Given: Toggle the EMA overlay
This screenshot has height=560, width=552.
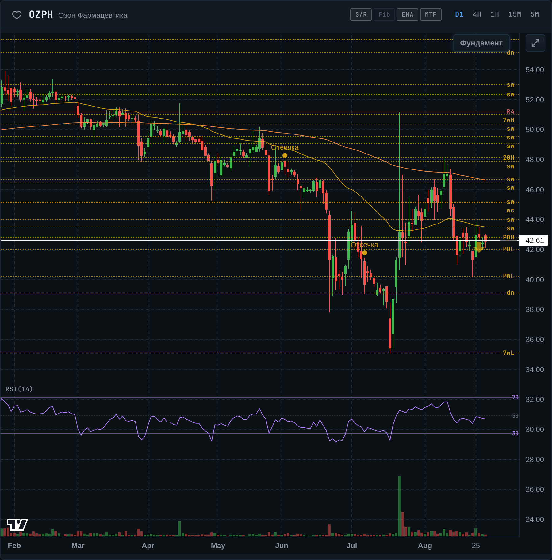Looking at the screenshot, I should click(x=408, y=14).
